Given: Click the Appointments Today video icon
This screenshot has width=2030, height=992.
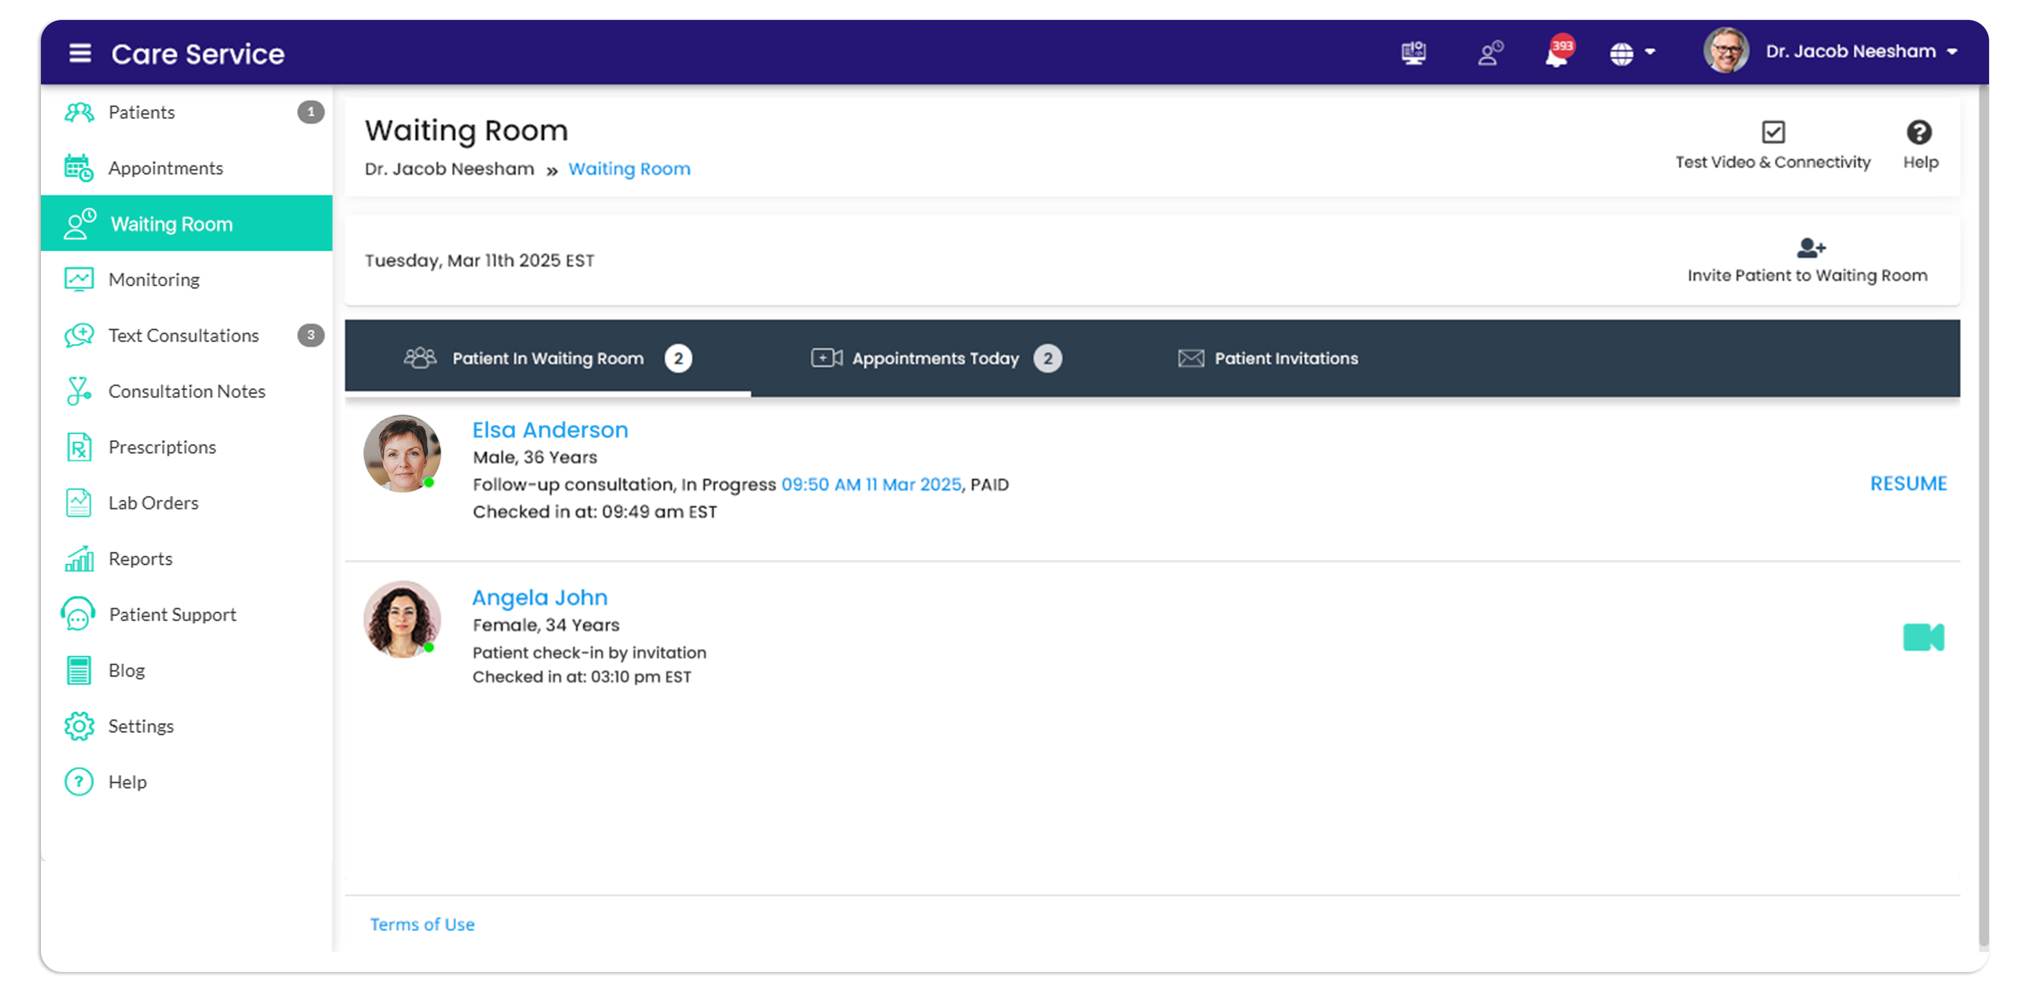Looking at the screenshot, I should 827,358.
